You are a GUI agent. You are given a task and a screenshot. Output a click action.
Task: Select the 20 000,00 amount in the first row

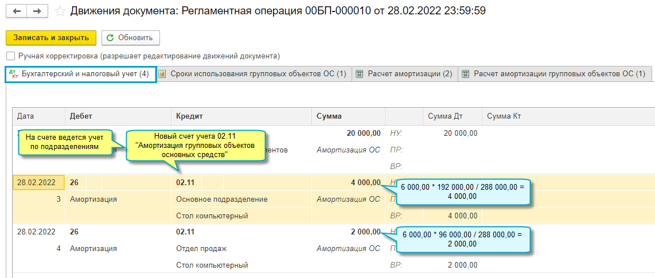point(364,133)
